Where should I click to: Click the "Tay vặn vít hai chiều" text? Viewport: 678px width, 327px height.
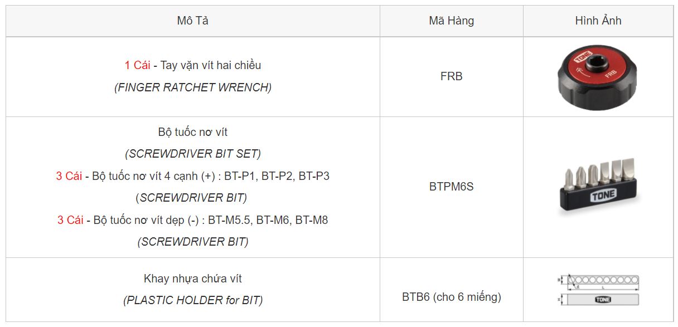coord(211,65)
